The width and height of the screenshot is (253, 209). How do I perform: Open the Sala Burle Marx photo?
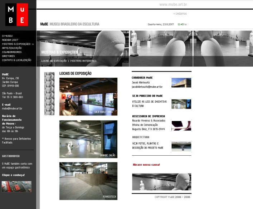coord(88,97)
